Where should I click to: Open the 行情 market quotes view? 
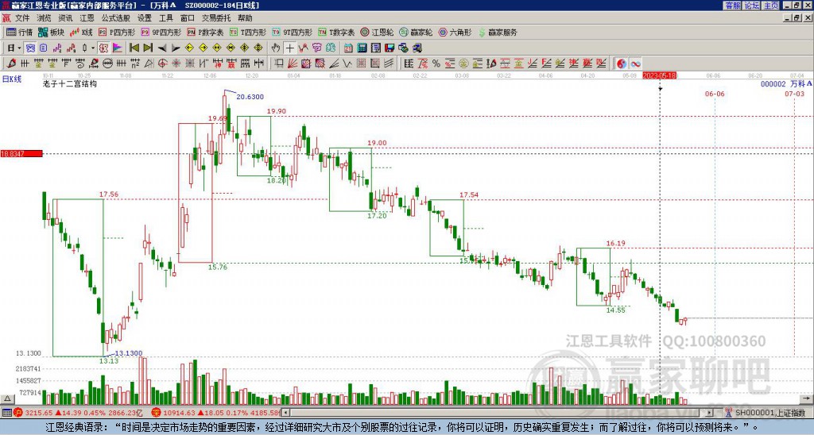(19, 32)
